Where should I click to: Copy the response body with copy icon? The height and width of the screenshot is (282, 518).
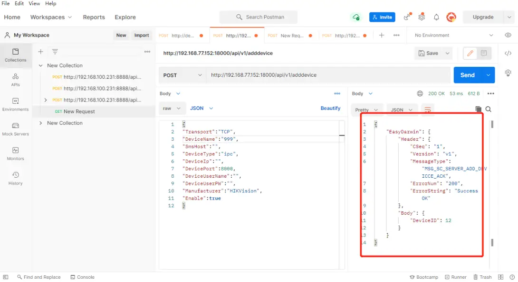pos(478,109)
